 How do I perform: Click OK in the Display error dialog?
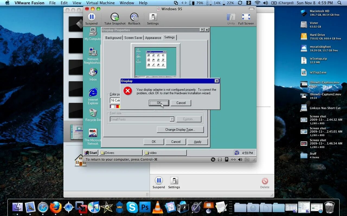click(159, 103)
